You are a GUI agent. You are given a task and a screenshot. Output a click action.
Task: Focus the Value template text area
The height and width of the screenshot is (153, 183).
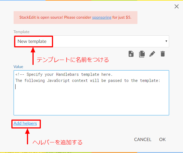[x=91, y=93]
